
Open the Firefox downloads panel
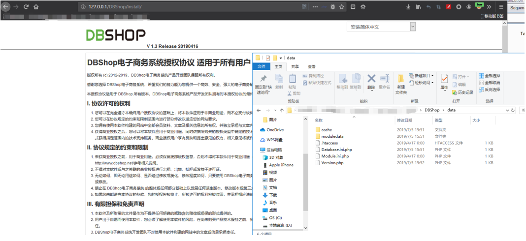[408, 7]
